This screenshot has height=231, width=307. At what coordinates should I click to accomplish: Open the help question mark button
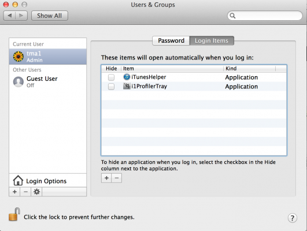[292, 218]
